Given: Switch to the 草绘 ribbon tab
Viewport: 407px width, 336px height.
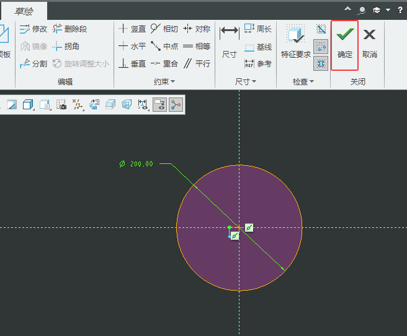Looking at the screenshot, I should point(24,11).
